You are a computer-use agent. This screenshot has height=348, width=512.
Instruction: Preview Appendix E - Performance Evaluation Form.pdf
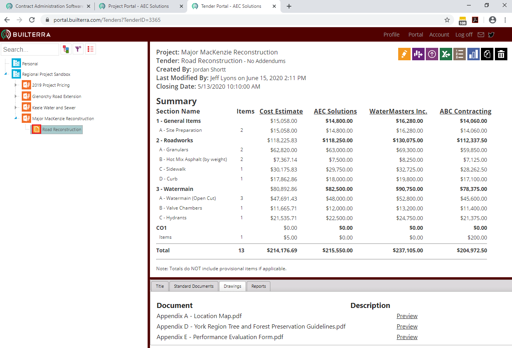pyautogui.click(x=407, y=337)
